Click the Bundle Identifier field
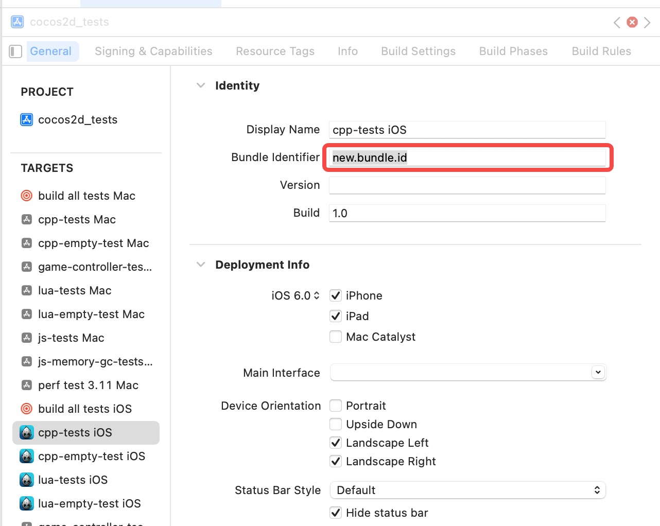660x526 pixels. [x=467, y=157]
